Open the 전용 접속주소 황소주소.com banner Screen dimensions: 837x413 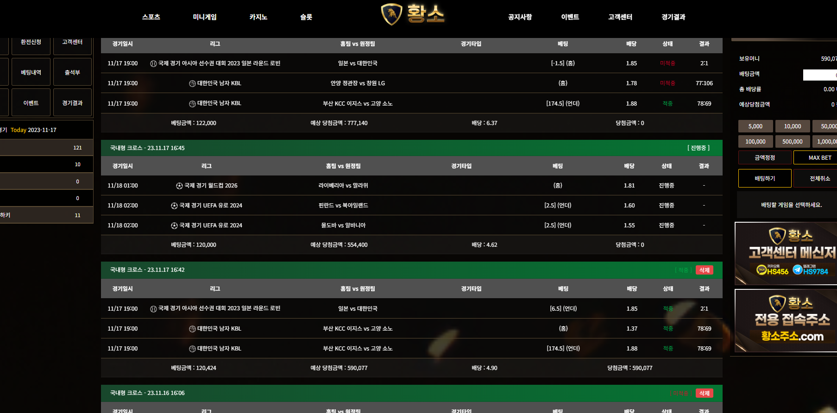[x=786, y=321]
